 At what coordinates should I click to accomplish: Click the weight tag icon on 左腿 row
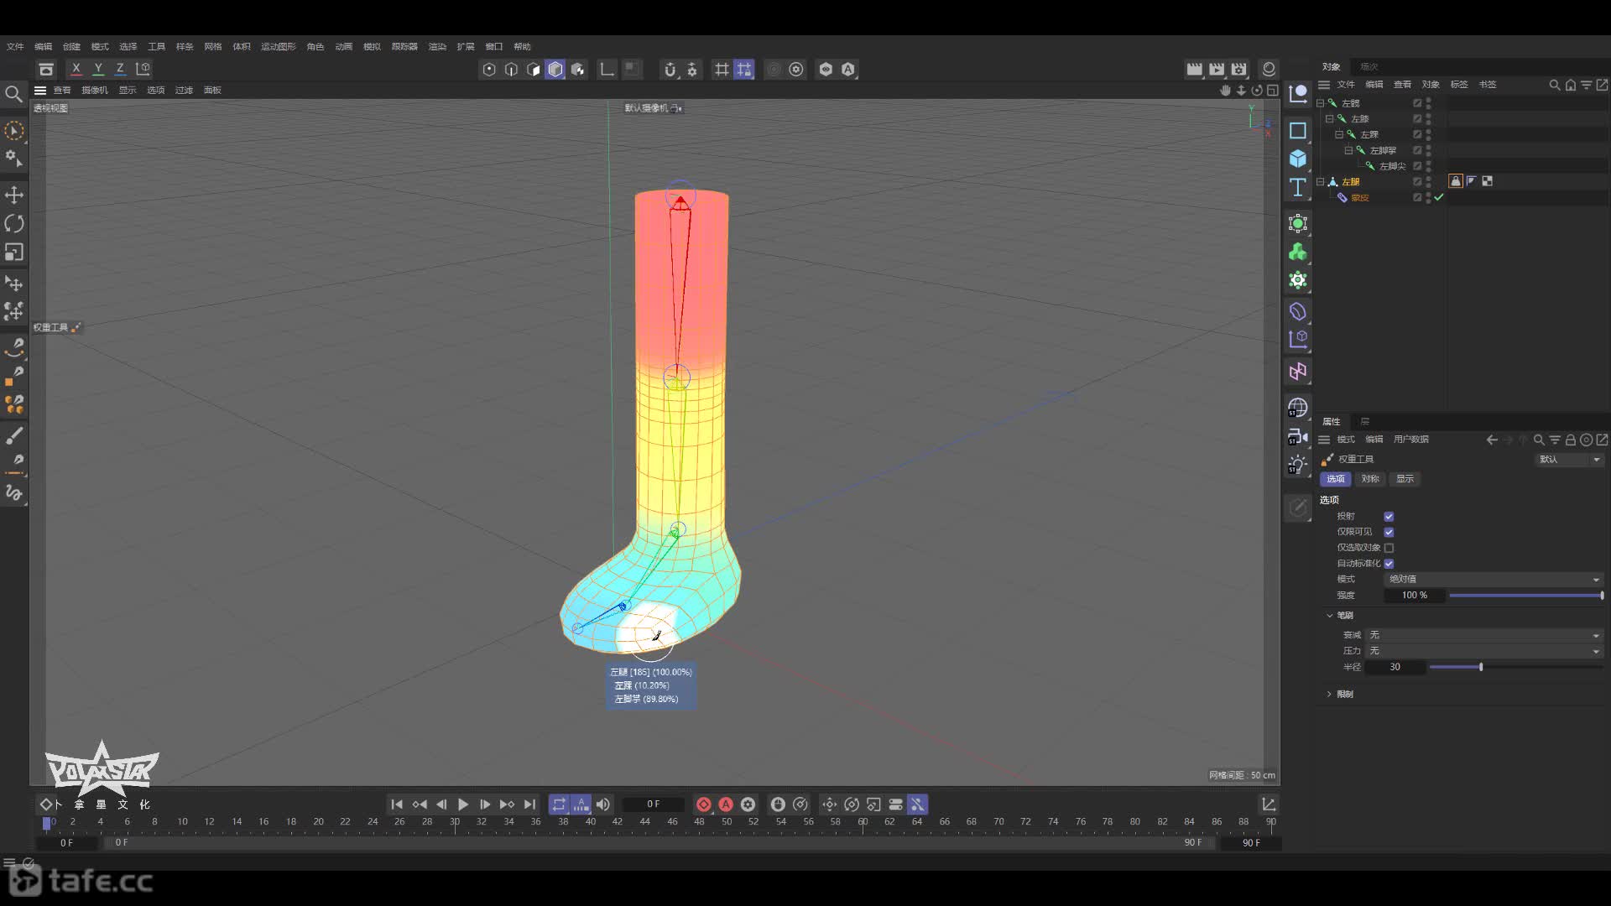tap(1456, 181)
